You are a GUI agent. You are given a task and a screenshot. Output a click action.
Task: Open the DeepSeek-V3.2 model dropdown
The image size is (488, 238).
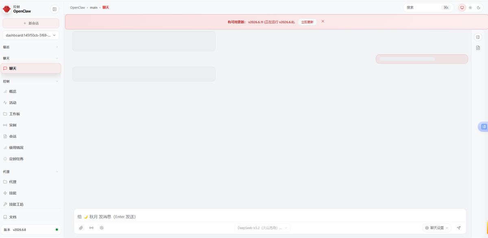pyautogui.click(x=262, y=228)
